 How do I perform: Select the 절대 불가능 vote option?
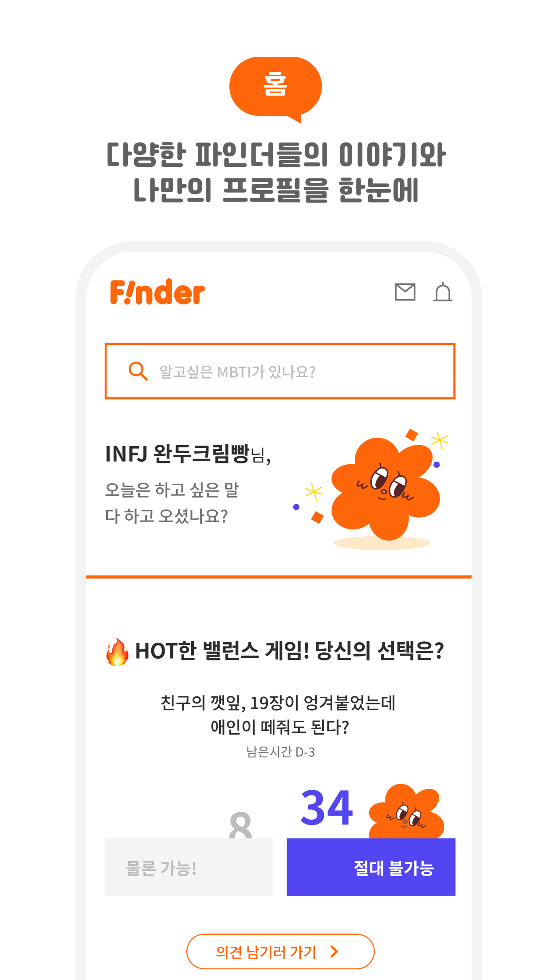tap(371, 867)
